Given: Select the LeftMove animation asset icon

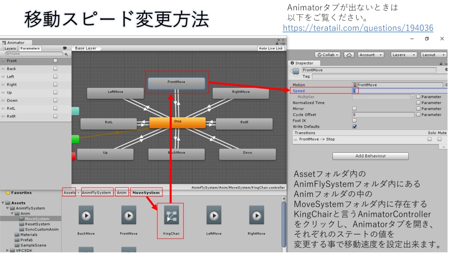Looking at the screenshot, I should pyautogui.click(x=214, y=215).
